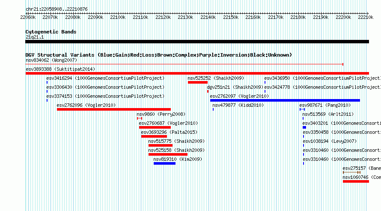
Task: Select the DGV Structural Variants track title
Action: pos(159,55)
